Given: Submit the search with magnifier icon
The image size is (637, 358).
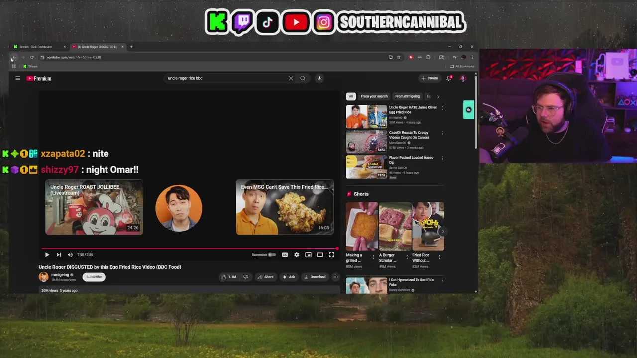Looking at the screenshot, I should (303, 78).
